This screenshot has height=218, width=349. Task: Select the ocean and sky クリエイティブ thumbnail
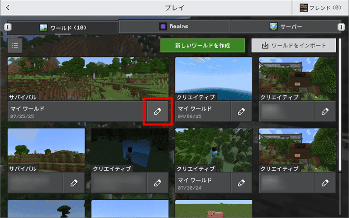click(214, 79)
